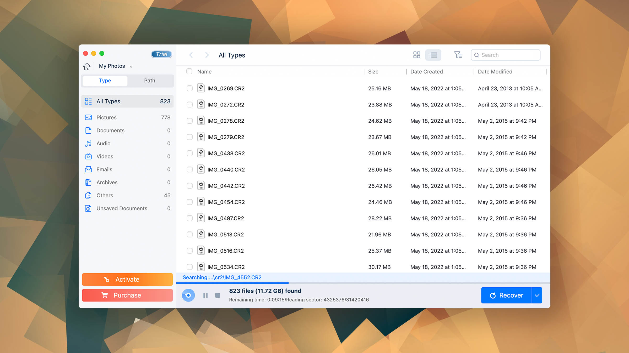
Task: Click the Trial badge
Action: (x=161, y=54)
